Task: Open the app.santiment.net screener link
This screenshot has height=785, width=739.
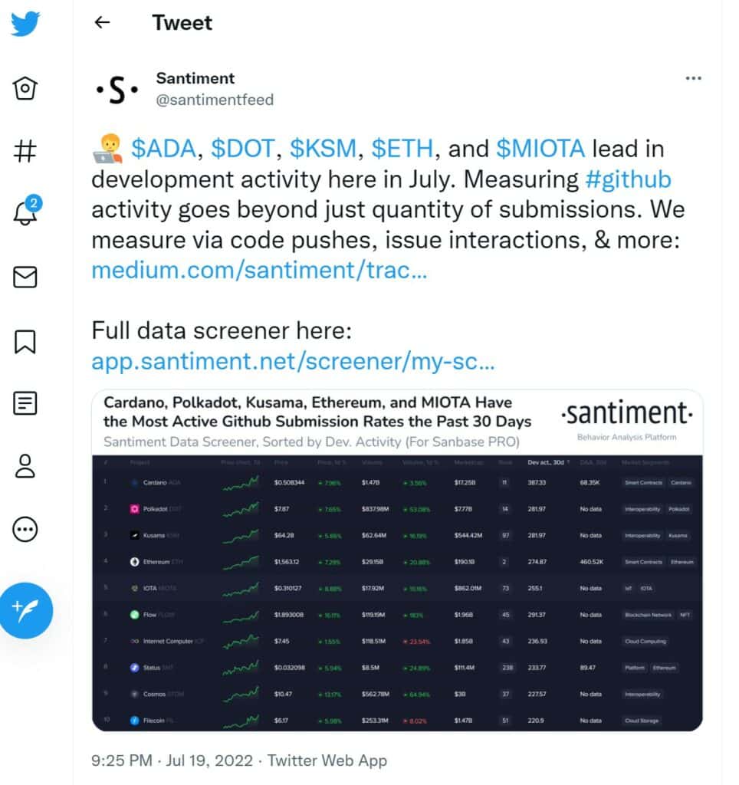Action: [292, 361]
